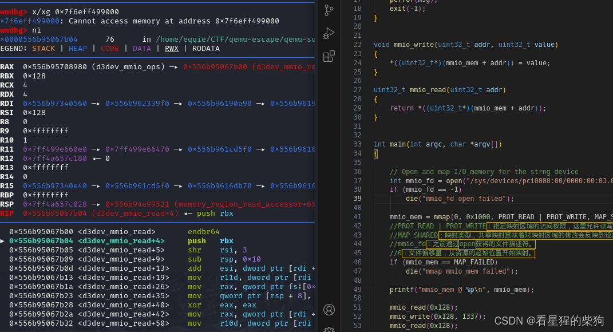Click the RDI register pointer chain row
The width and height of the screenshot is (613, 332).
(157, 103)
